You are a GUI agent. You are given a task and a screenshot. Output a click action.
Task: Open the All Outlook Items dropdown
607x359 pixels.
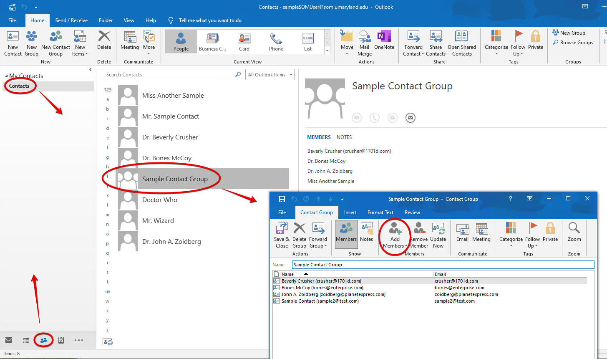pyautogui.click(x=270, y=75)
